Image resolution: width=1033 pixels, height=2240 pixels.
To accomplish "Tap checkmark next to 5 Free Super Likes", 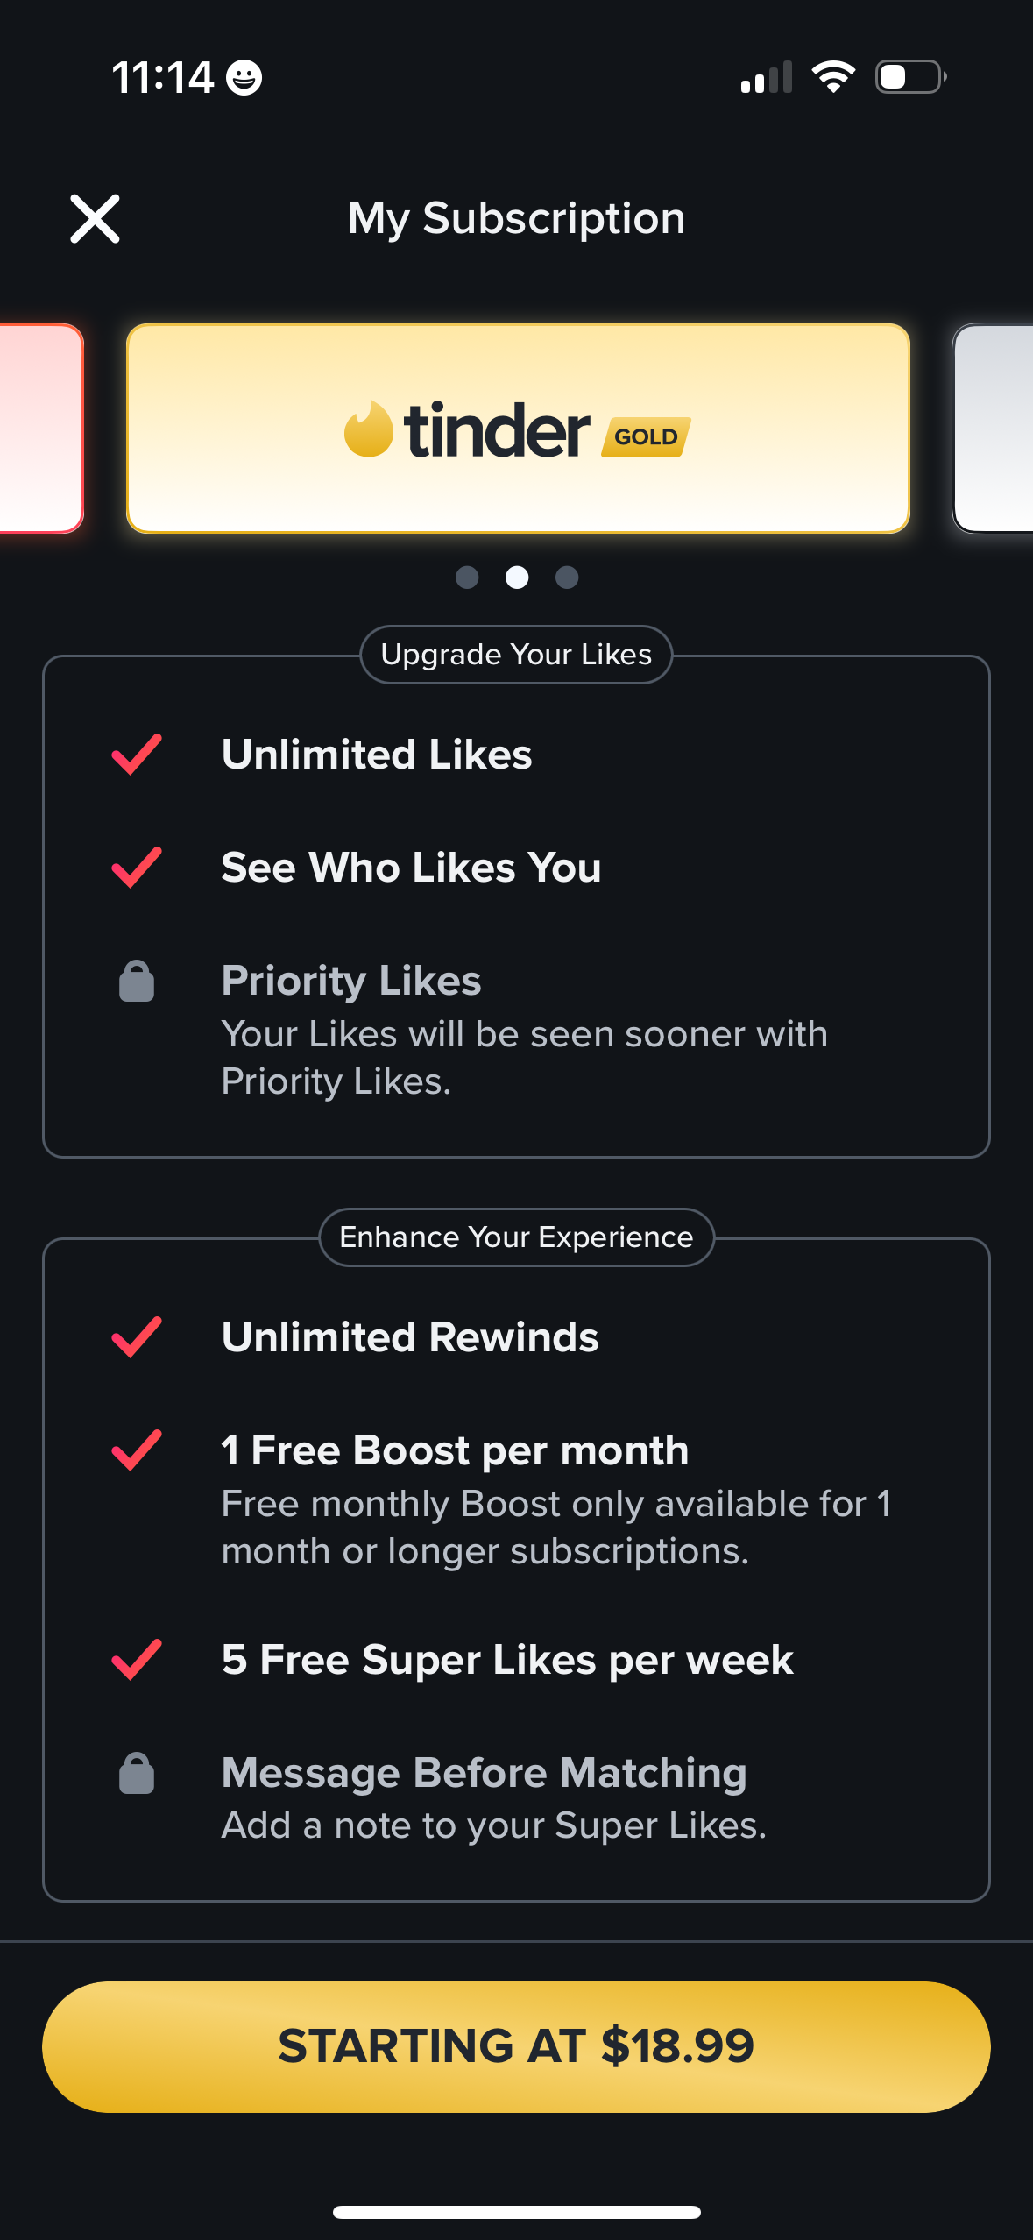I will pos(137,1660).
